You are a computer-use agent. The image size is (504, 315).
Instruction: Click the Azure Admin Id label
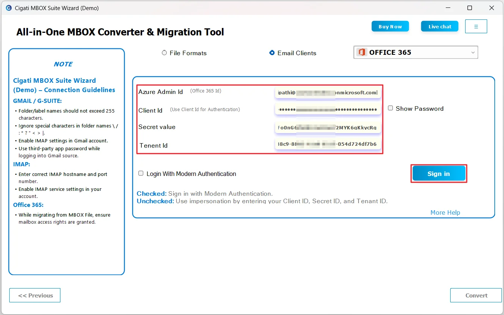[x=160, y=92]
